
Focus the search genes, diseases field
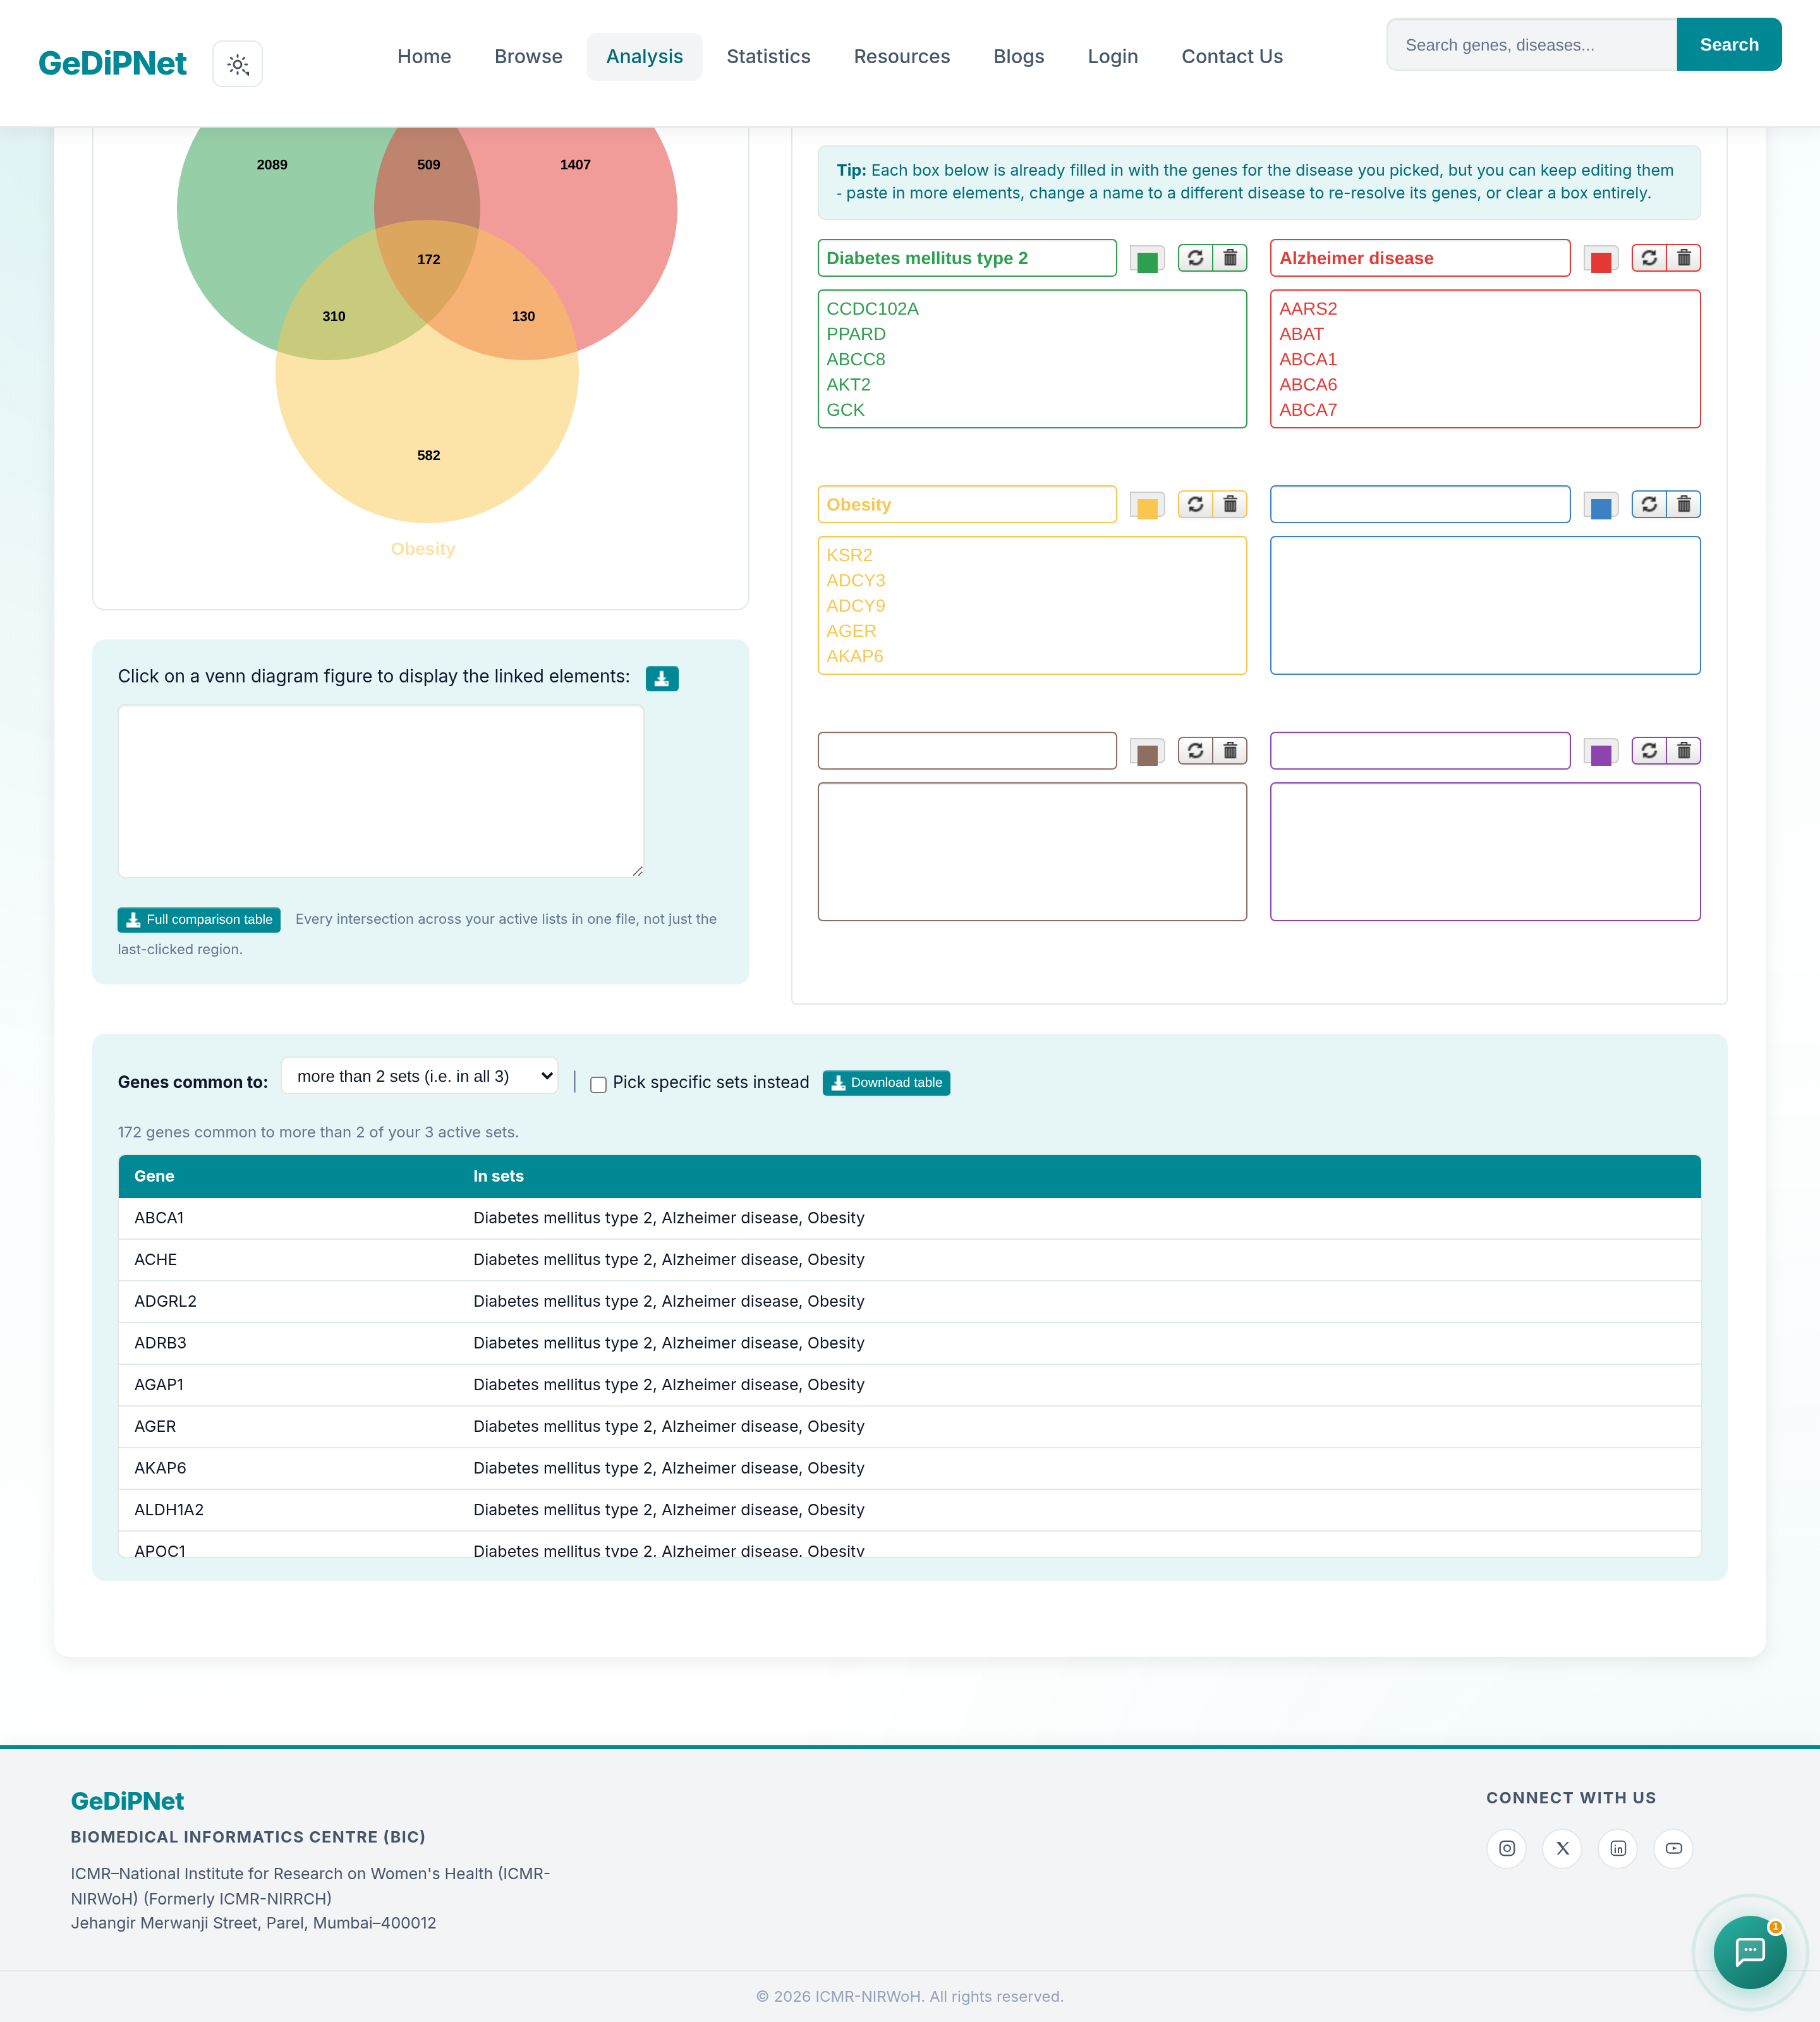click(1531, 45)
